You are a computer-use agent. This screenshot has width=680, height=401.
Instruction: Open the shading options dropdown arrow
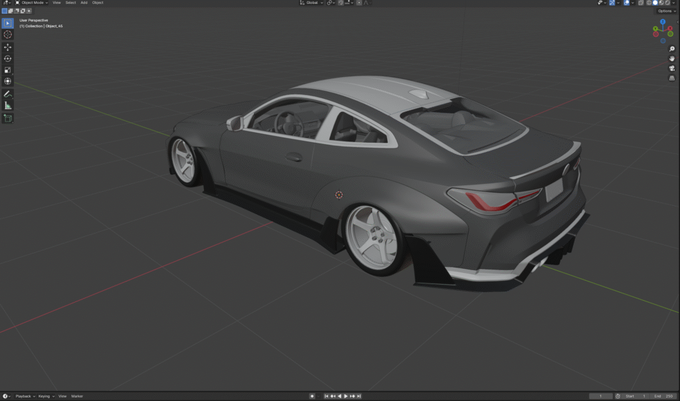[673, 3]
